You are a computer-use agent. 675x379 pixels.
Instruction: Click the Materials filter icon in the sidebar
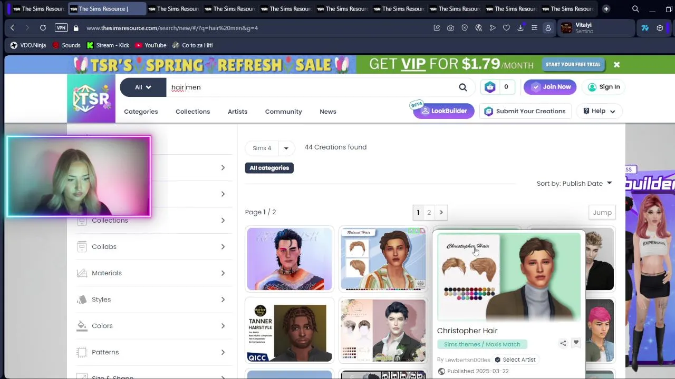[x=82, y=273]
